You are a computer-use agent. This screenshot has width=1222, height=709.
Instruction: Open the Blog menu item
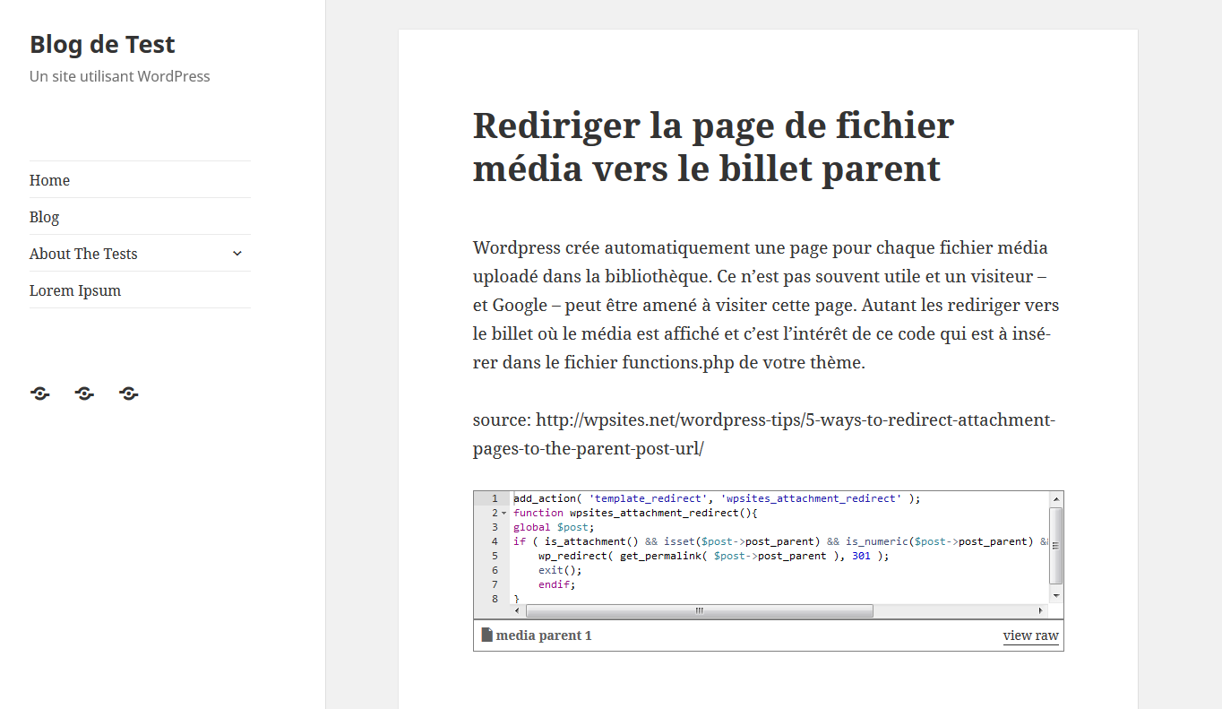pos(44,217)
